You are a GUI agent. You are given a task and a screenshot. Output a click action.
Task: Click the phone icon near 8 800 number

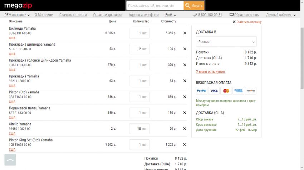195,15
